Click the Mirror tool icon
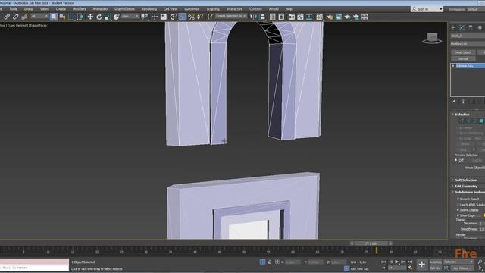 point(253,17)
